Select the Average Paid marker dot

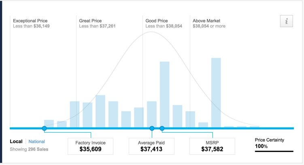point(152,128)
